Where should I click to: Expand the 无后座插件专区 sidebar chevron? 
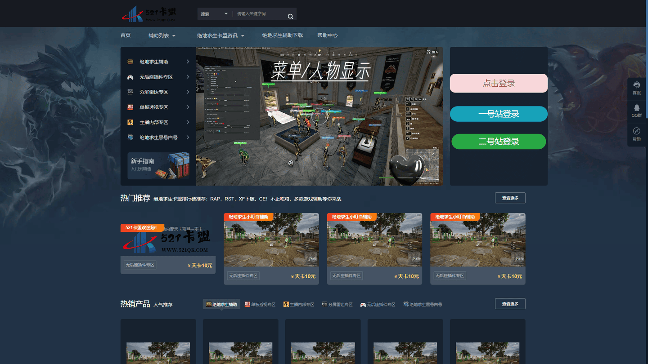click(x=188, y=77)
